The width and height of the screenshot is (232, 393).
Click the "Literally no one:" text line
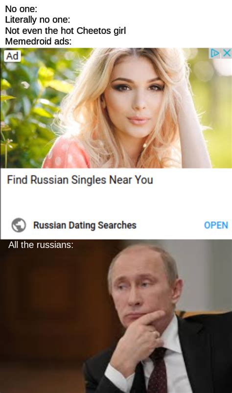(38, 20)
